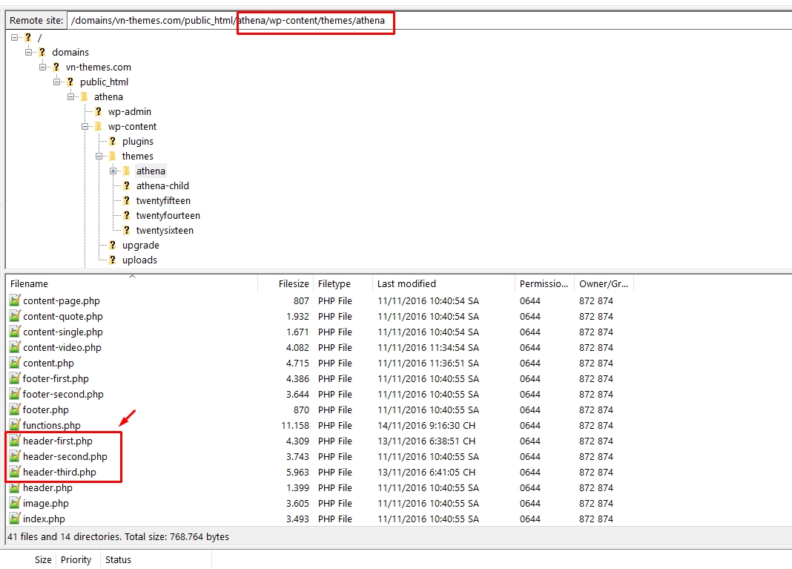The image size is (792, 569).
Task: Select twentysixteen theme folder
Action: coord(165,231)
